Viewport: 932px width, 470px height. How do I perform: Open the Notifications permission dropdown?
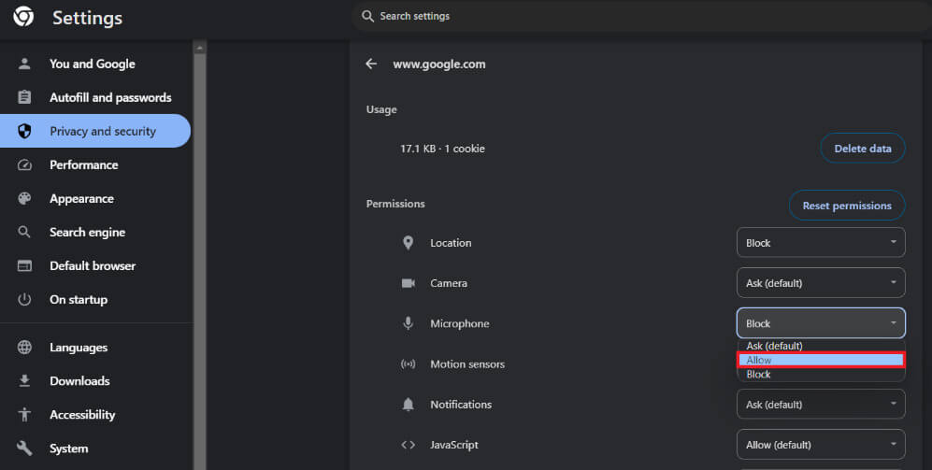pyautogui.click(x=821, y=404)
